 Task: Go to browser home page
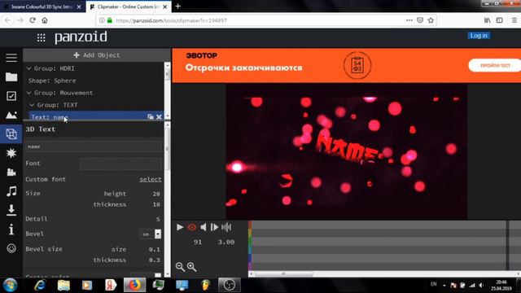(x=45, y=20)
